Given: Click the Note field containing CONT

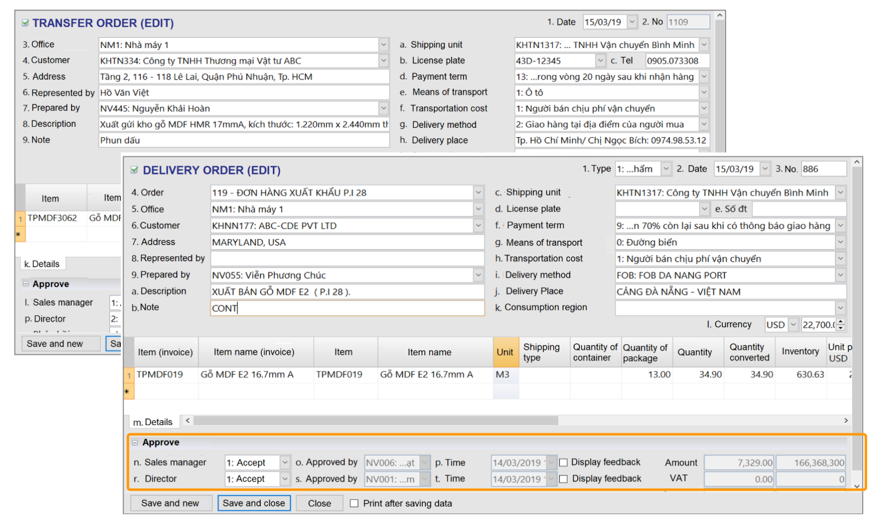Looking at the screenshot, I should (347, 309).
